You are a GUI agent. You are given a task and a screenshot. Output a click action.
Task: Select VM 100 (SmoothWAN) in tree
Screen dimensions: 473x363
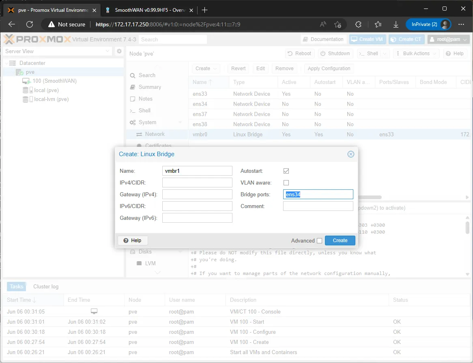point(55,81)
